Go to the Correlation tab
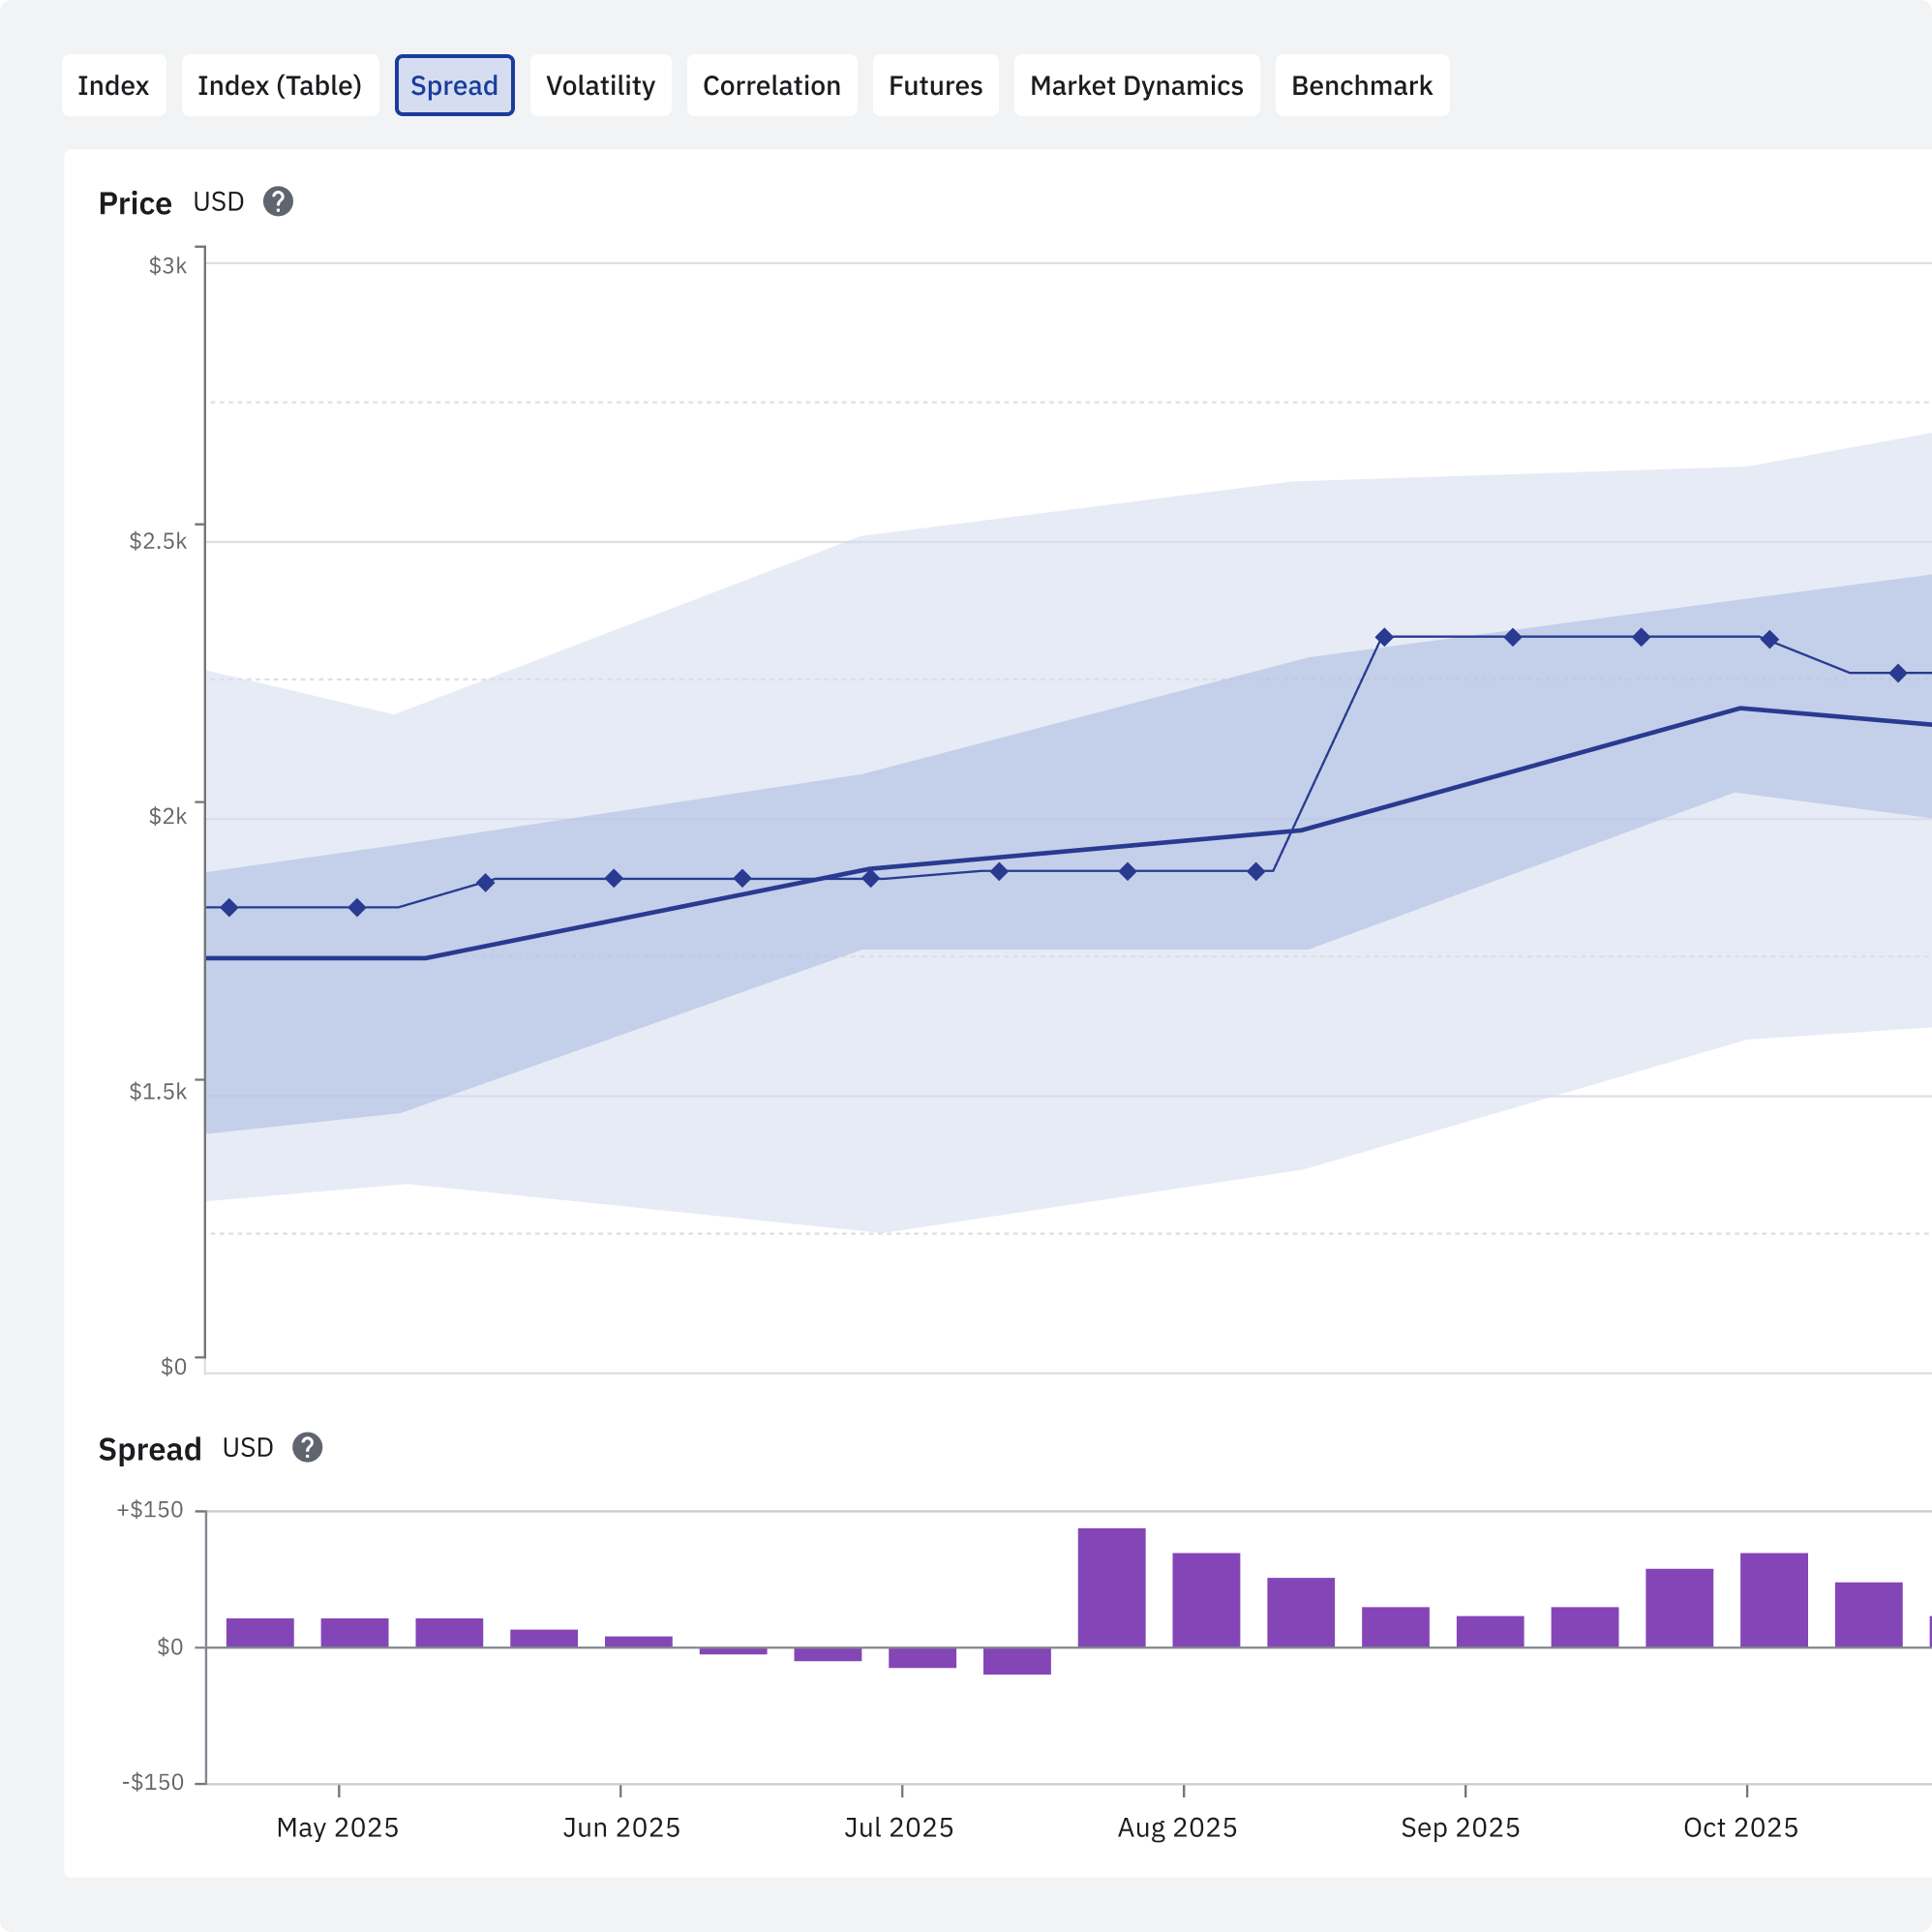1932x1932 pixels. click(x=771, y=86)
